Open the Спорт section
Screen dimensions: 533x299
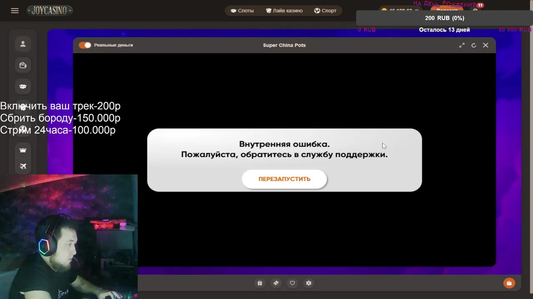pos(325,11)
